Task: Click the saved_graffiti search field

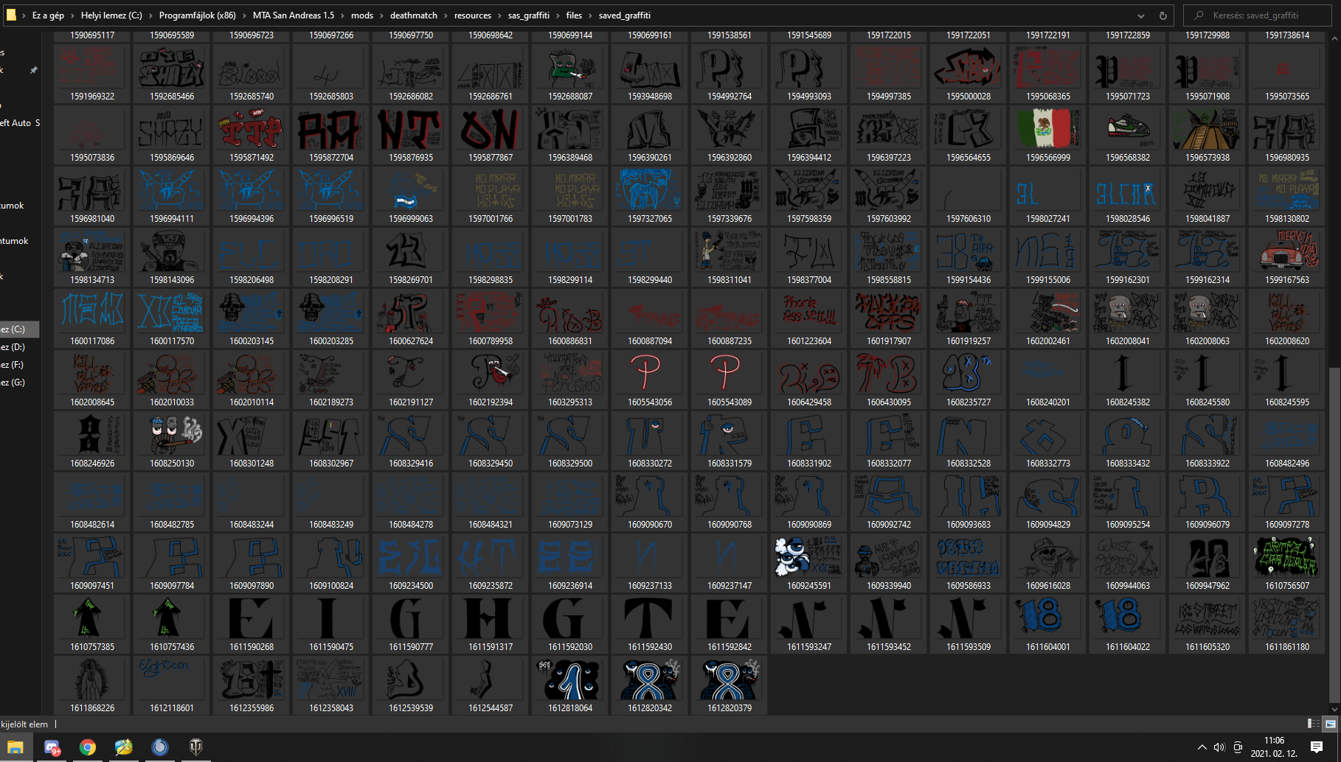Action: [1258, 15]
